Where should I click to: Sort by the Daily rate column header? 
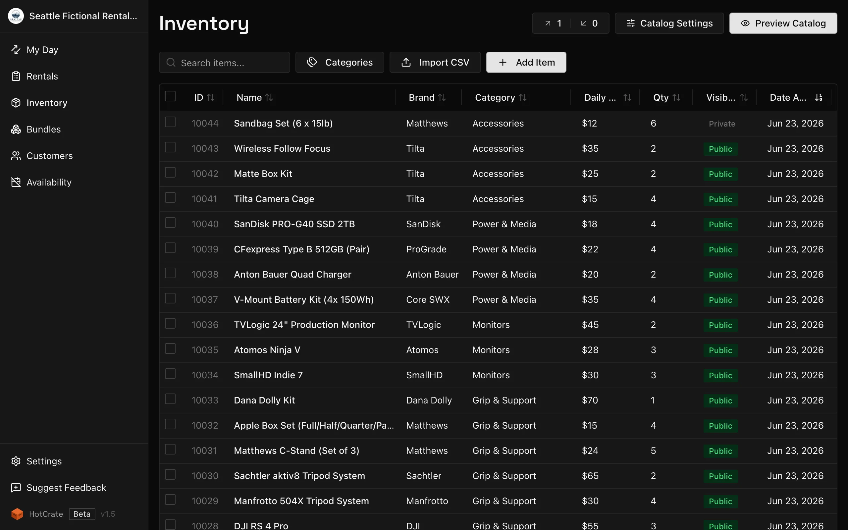click(x=608, y=97)
